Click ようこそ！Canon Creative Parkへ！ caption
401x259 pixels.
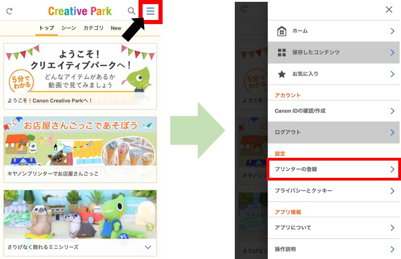50,101
